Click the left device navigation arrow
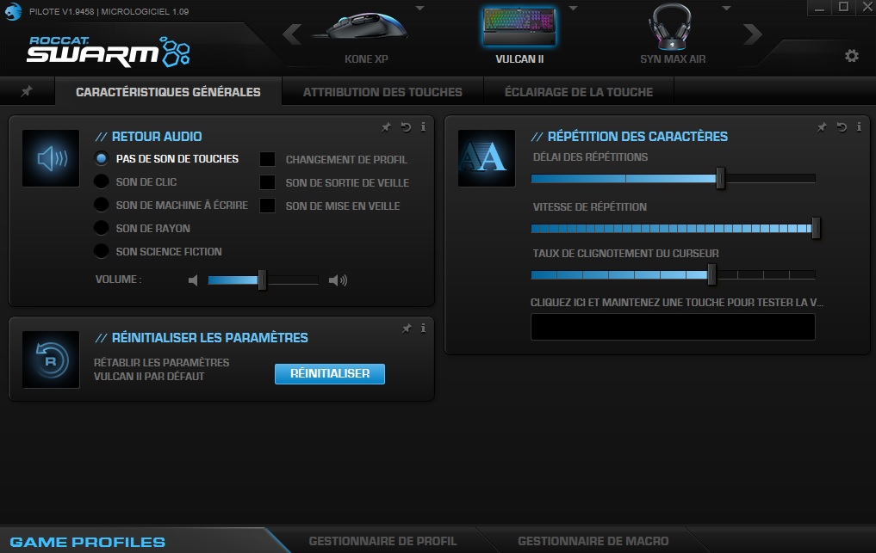The width and height of the screenshot is (876, 553). [290, 34]
